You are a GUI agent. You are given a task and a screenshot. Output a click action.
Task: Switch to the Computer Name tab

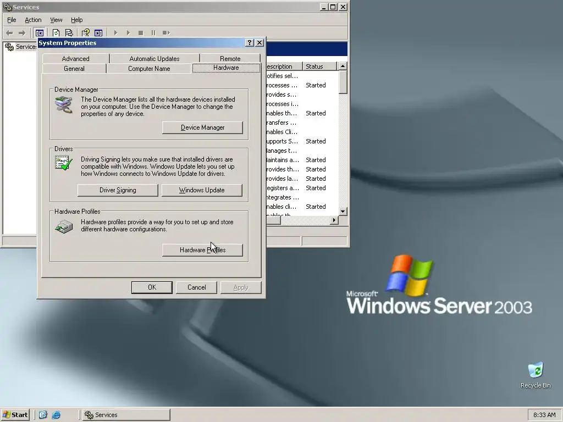(149, 69)
